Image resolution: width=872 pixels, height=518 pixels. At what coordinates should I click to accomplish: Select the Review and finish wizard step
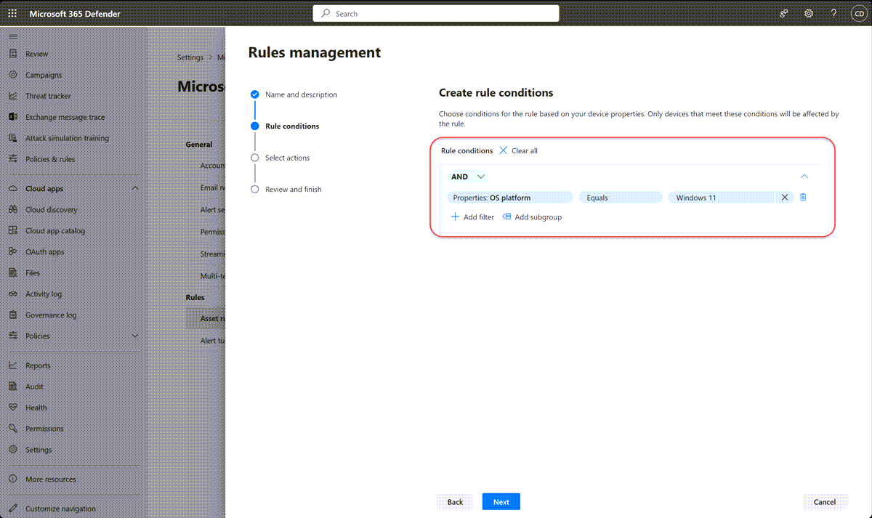(x=295, y=189)
